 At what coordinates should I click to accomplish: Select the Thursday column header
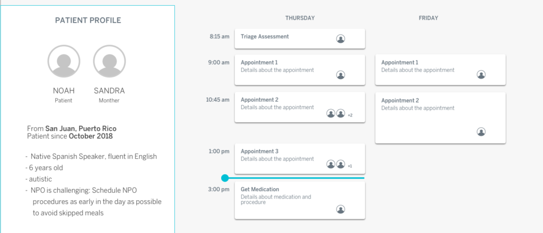point(300,18)
